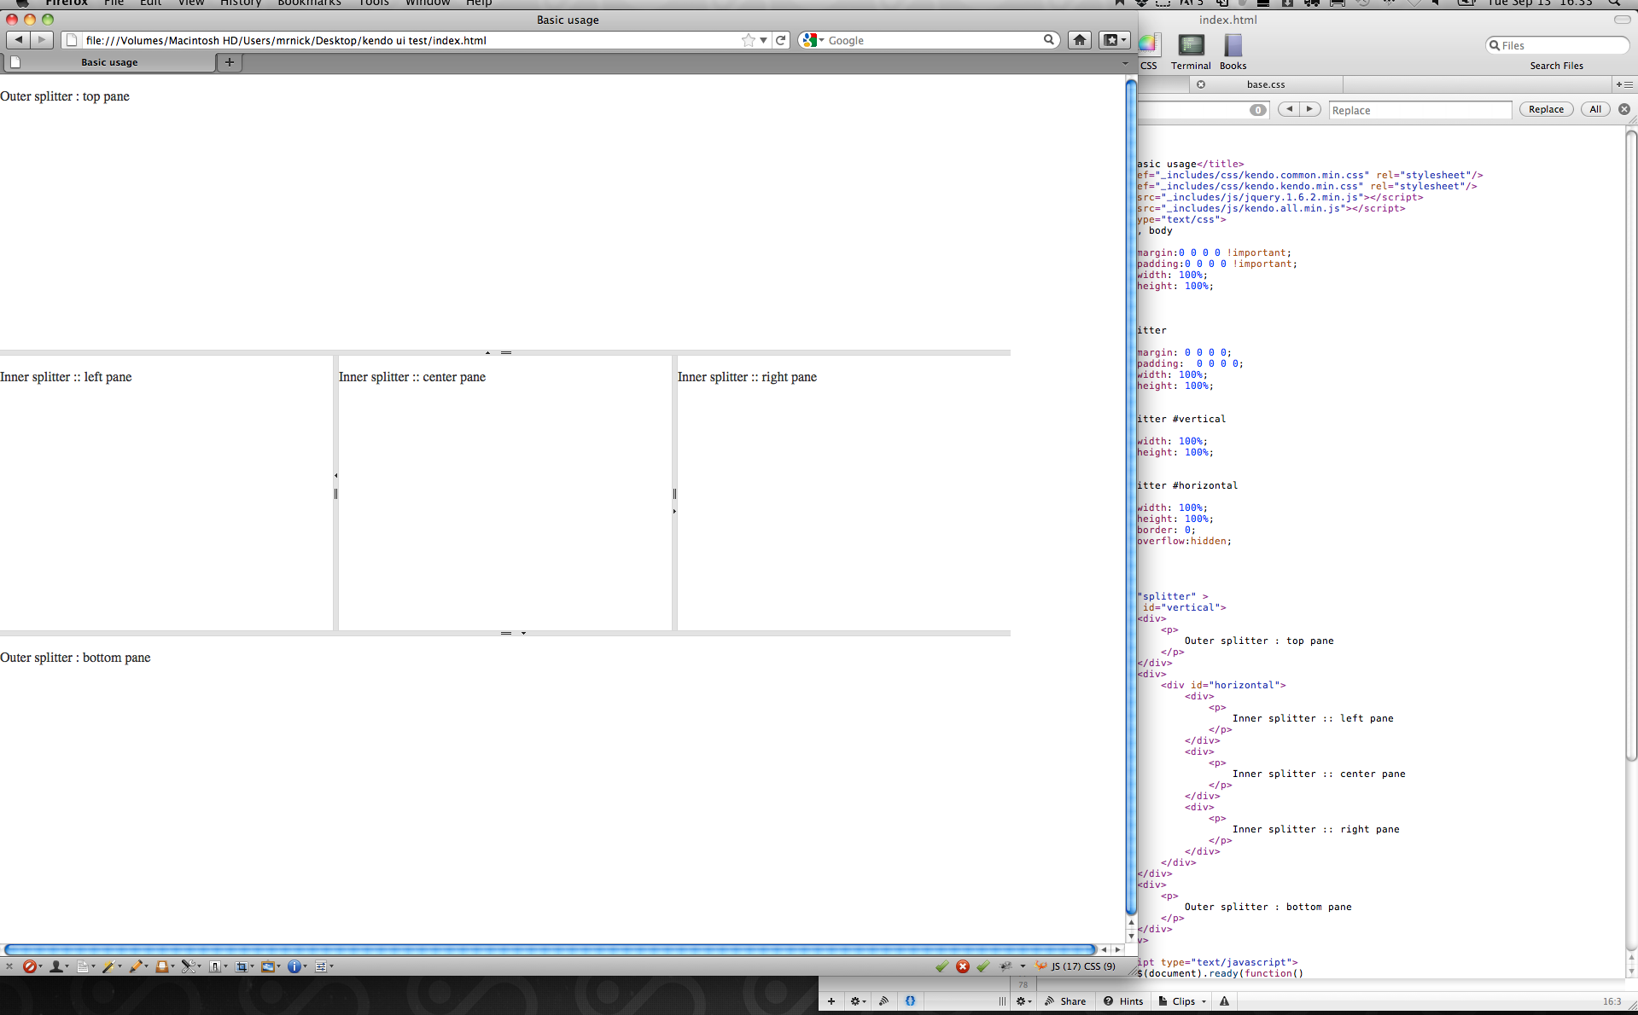Screen dimensions: 1638x1015
Task: Click the red error status icon
Action: tap(963, 966)
